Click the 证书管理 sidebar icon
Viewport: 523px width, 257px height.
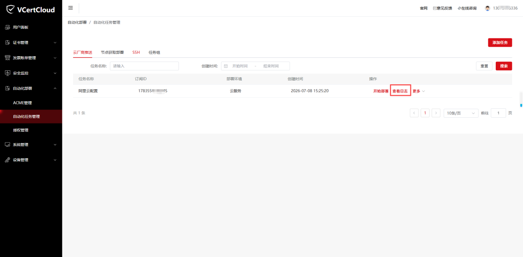[x=7, y=43]
